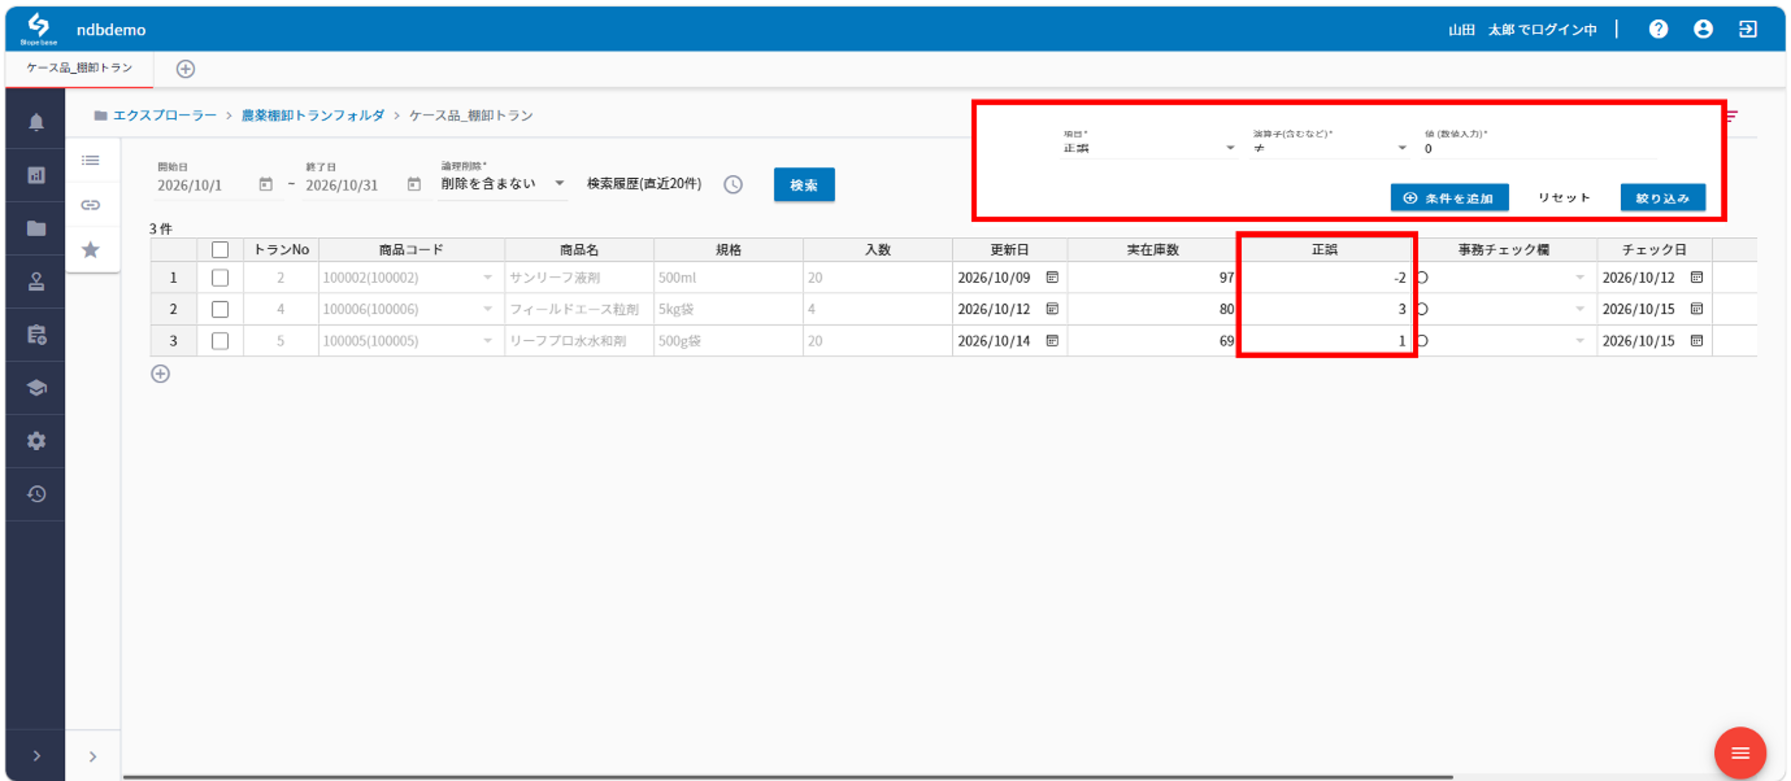Click the value input field showing 0
This screenshot has width=1791, height=781.
[1538, 149]
